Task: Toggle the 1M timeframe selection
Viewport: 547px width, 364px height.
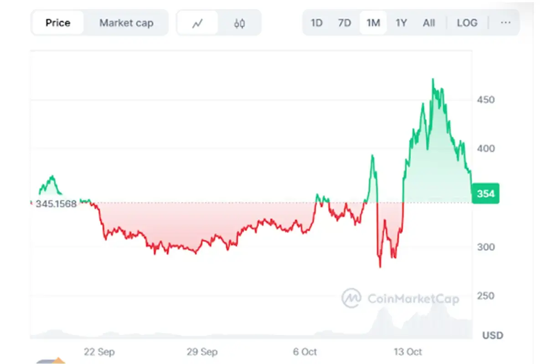Action: [372, 23]
